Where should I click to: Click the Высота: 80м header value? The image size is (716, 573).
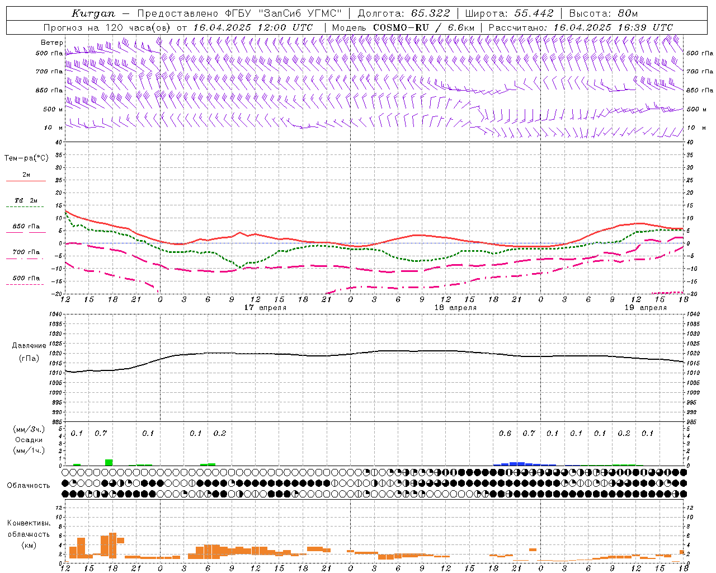click(604, 13)
